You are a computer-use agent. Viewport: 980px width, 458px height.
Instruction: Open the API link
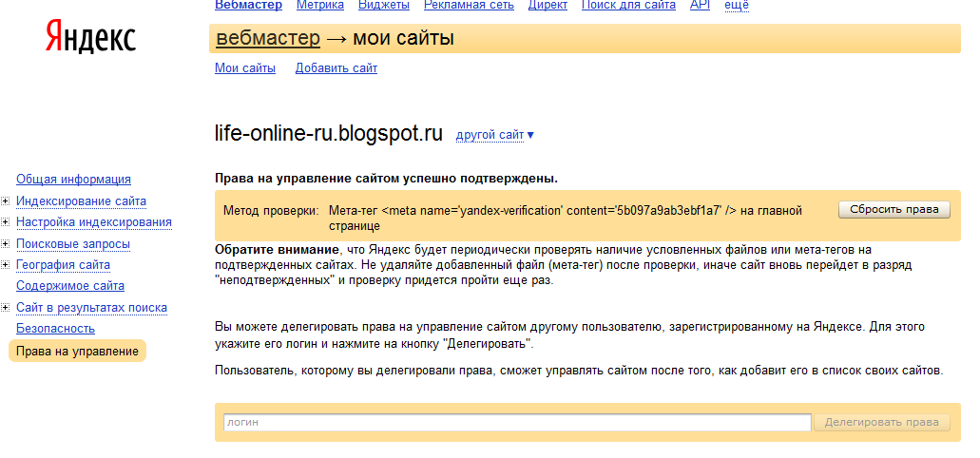tap(700, 5)
